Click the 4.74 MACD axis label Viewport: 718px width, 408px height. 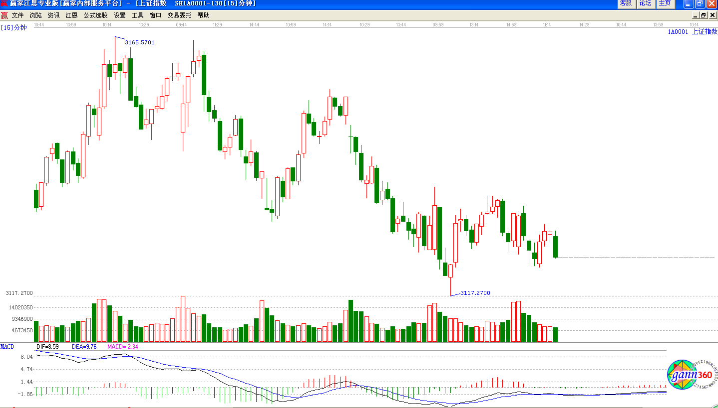tap(27, 370)
